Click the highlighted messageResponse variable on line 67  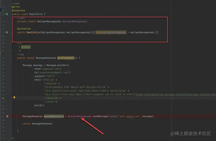(54, 116)
